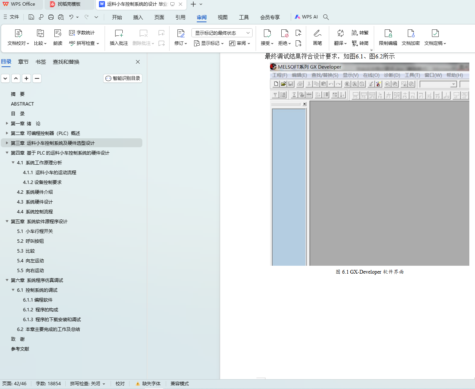Collapse the 4.1 系统工作原理分析 node
Viewport: 475px width, 389px height.
(x=13, y=162)
